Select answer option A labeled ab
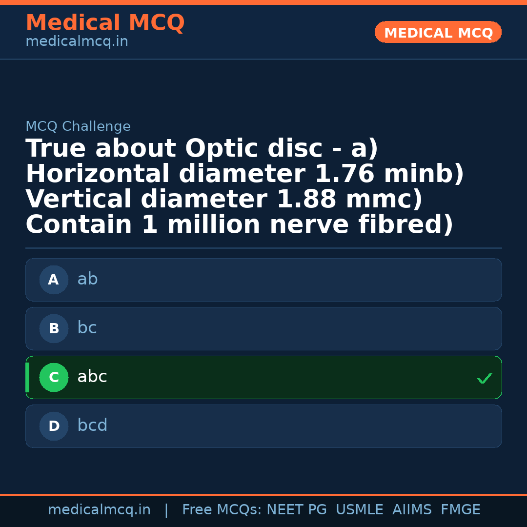 (263, 280)
